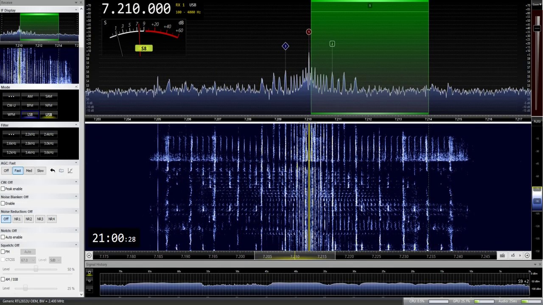Viewport: 543px width, 305px height.
Task: Open the AGC graph icon
Action: (70, 171)
